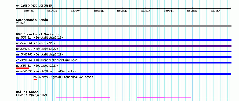Click the nsv5968604 (Almarri2020) variant label
239x101 pixels.
(35, 43)
